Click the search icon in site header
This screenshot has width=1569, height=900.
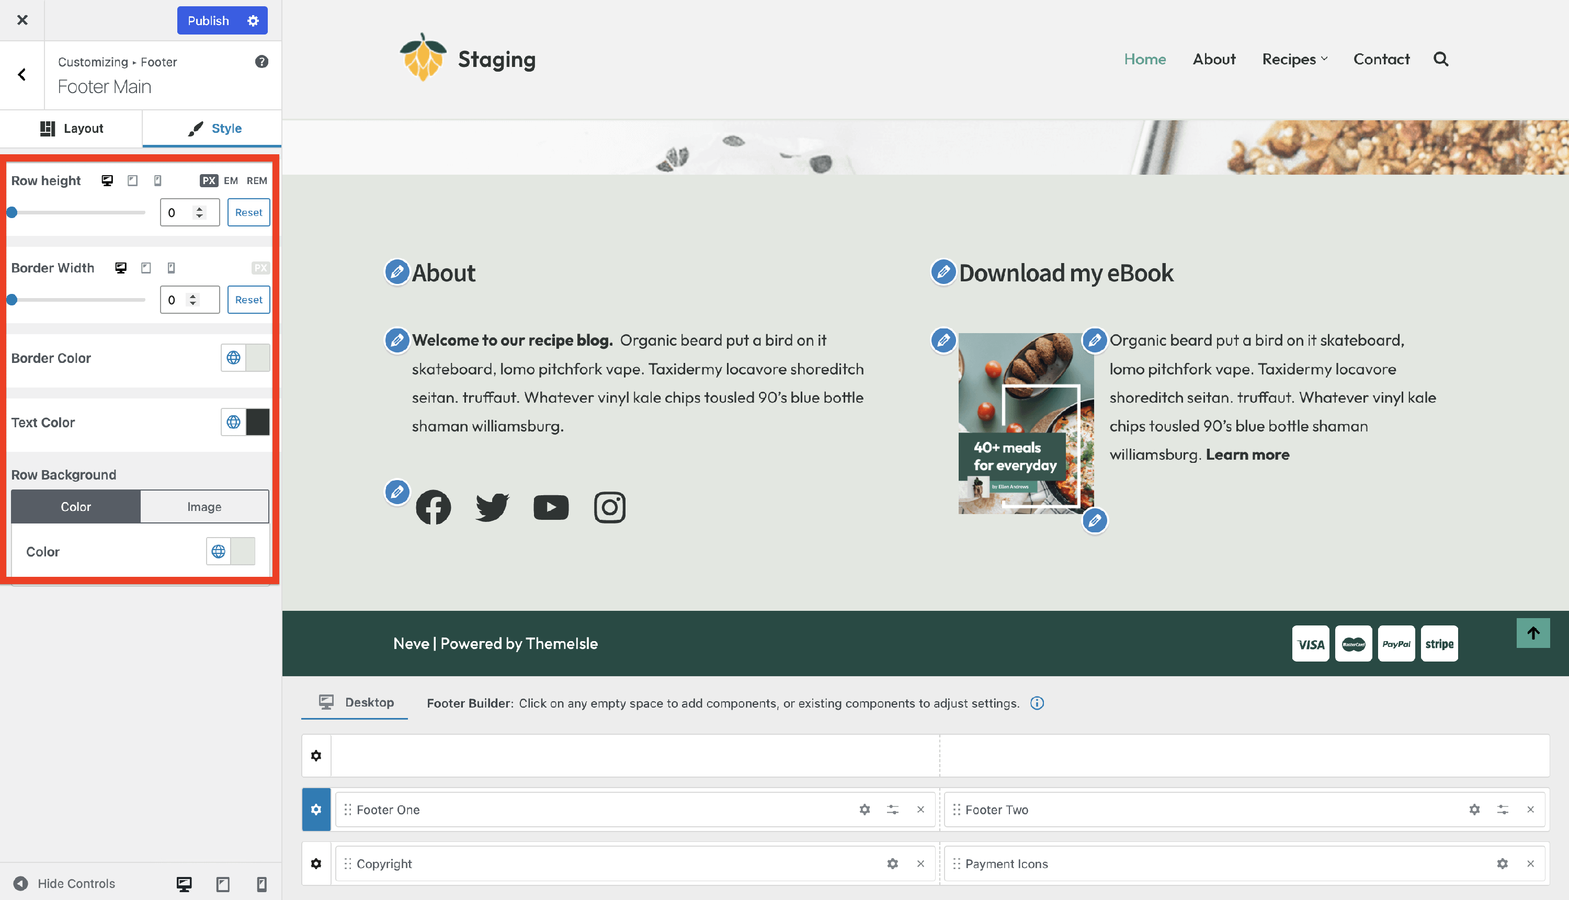pos(1440,59)
